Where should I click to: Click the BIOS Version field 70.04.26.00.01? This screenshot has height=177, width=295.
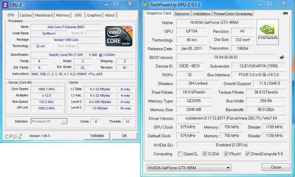(x=226, y=57)
